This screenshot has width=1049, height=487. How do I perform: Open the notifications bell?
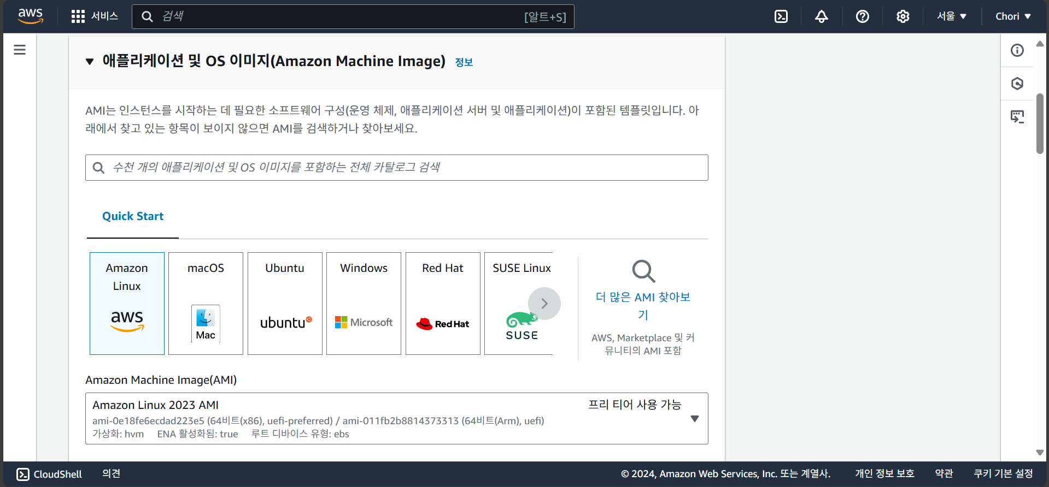click(x=822, y=16)
